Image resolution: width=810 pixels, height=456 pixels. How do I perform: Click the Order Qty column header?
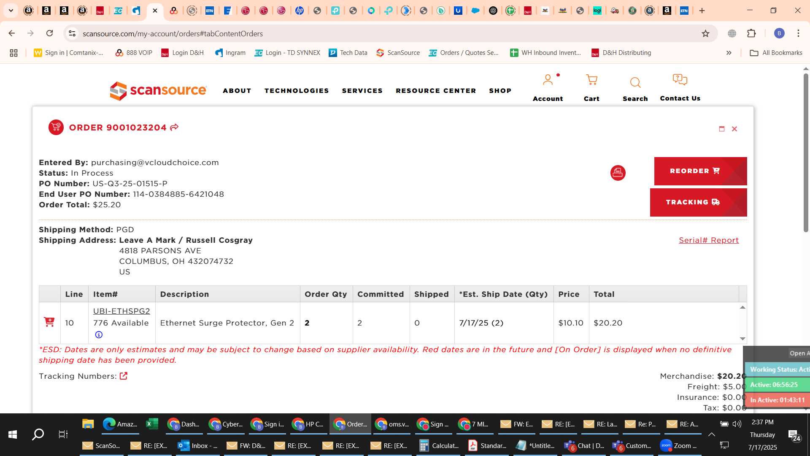pos(326,294)
